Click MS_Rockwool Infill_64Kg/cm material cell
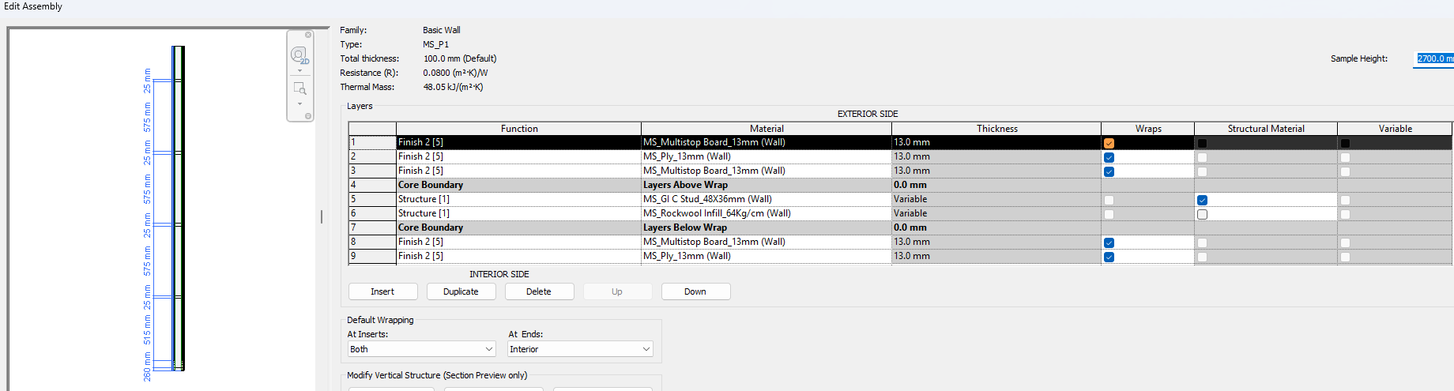 (767, 214)
